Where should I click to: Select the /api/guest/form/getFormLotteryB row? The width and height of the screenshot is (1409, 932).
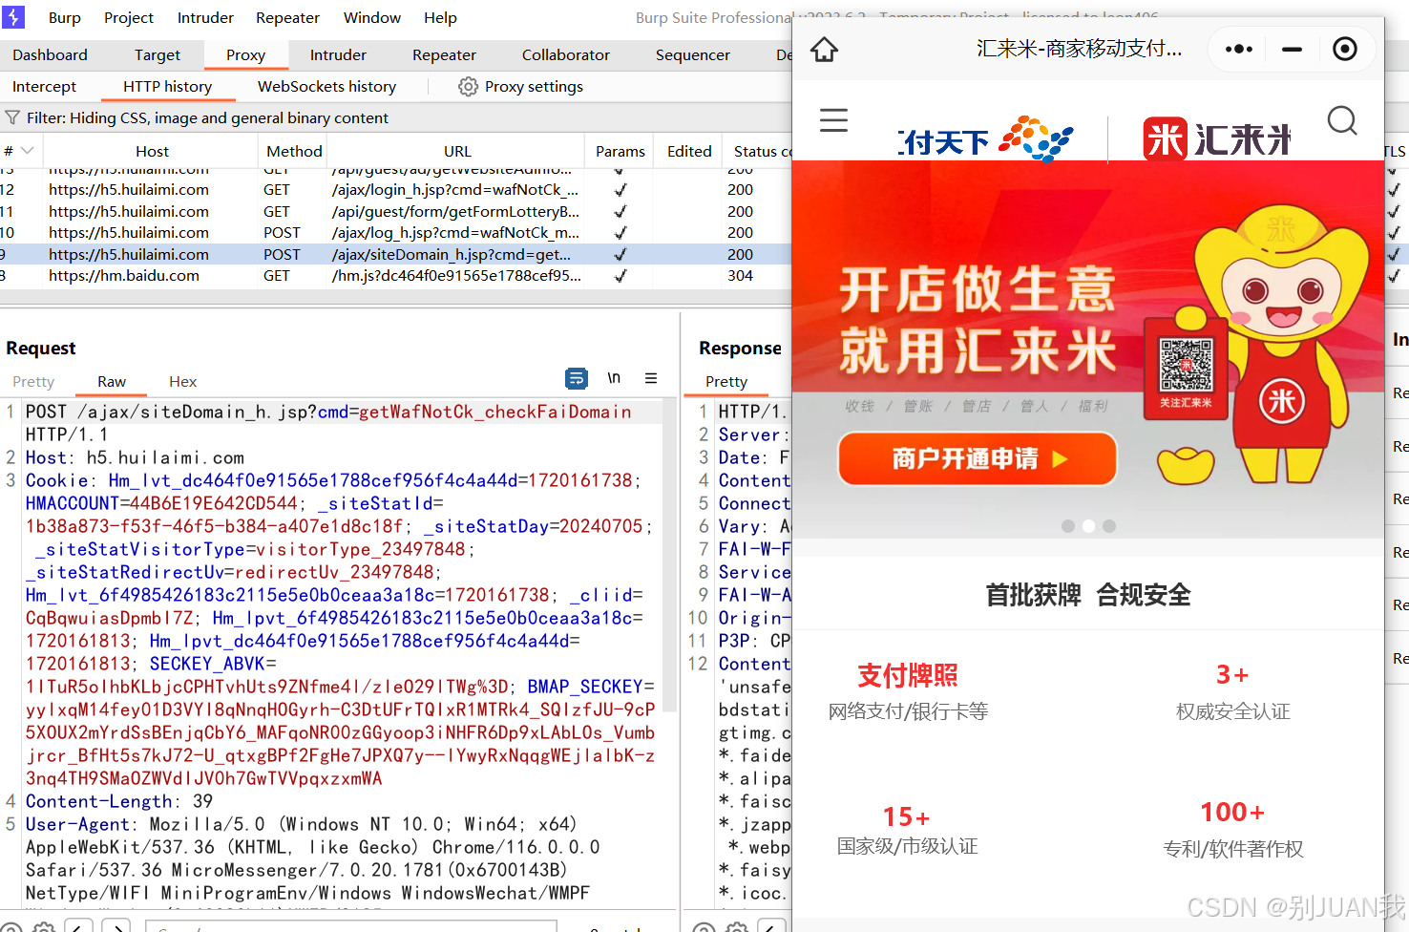tap(395, 211)
